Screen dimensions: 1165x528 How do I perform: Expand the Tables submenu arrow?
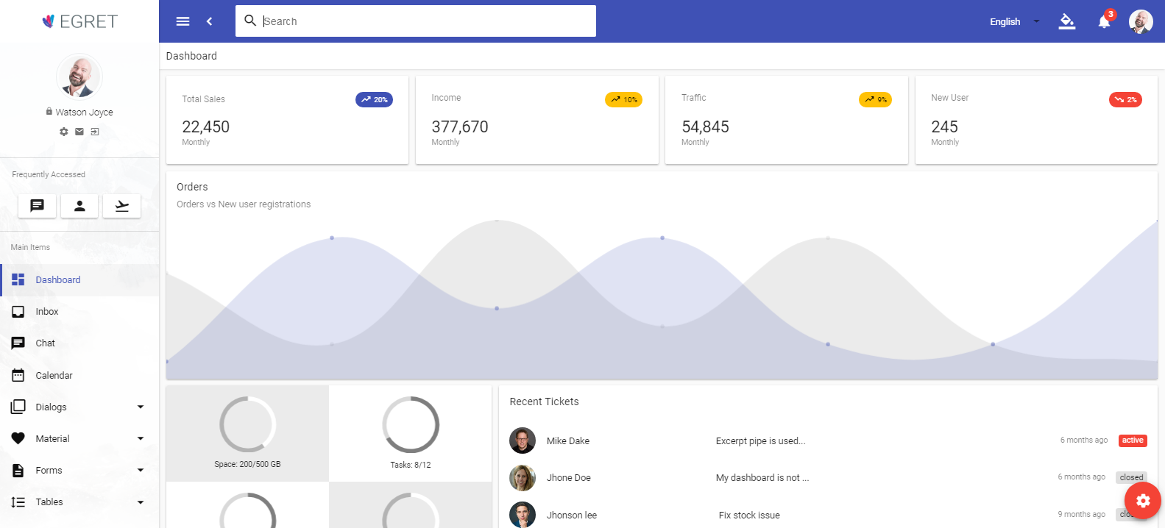[x=140, y=502]
